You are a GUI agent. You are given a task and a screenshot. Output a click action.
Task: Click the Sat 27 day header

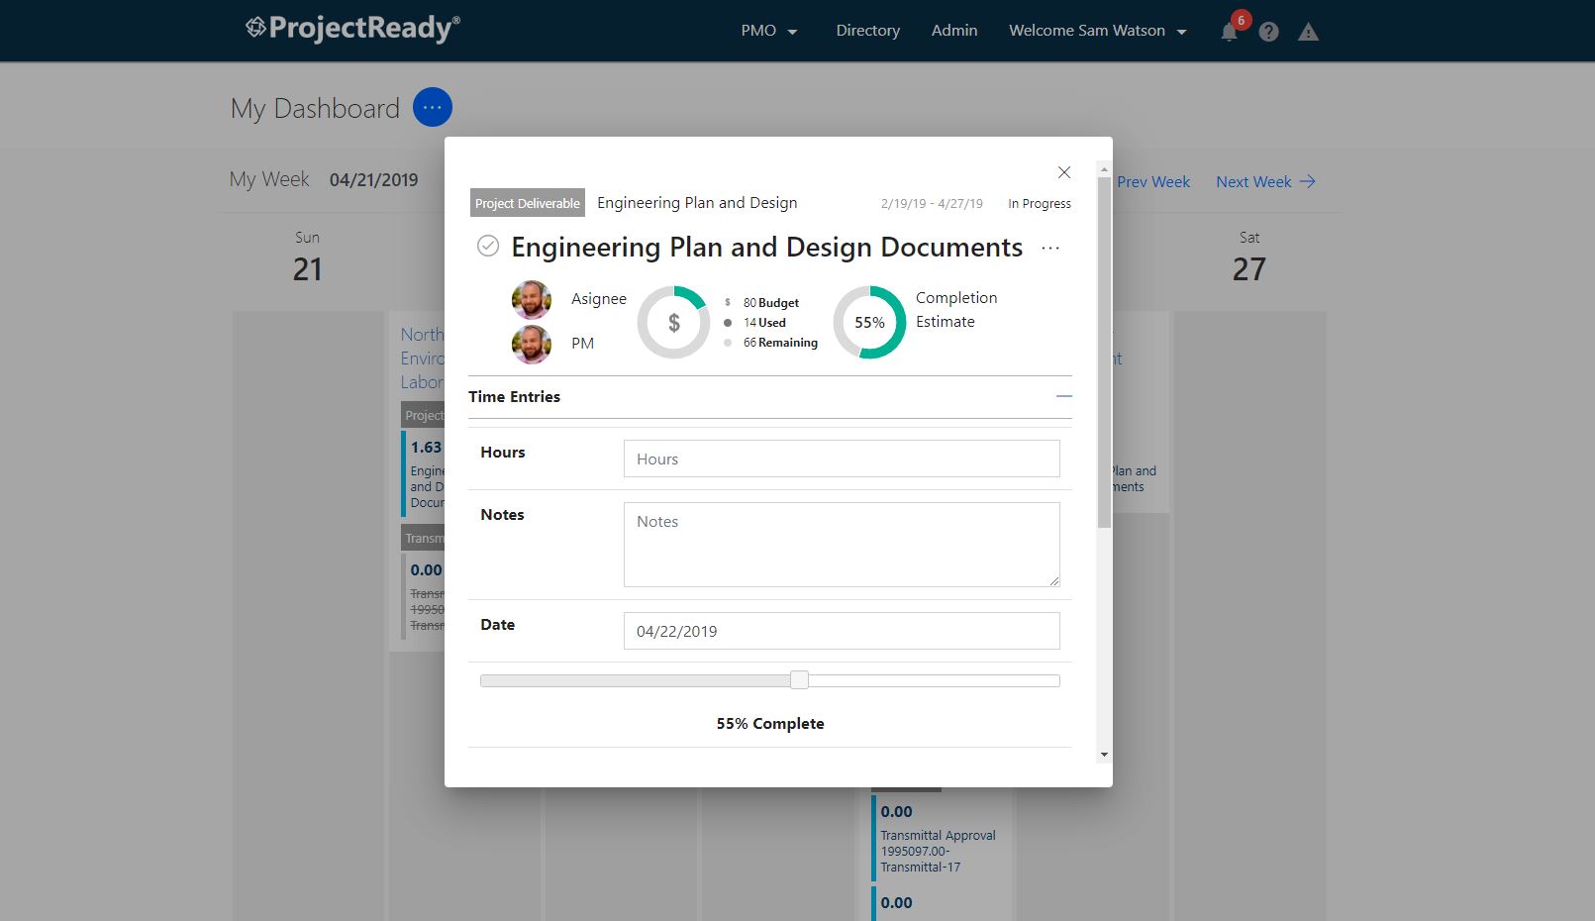point(1249,256)
